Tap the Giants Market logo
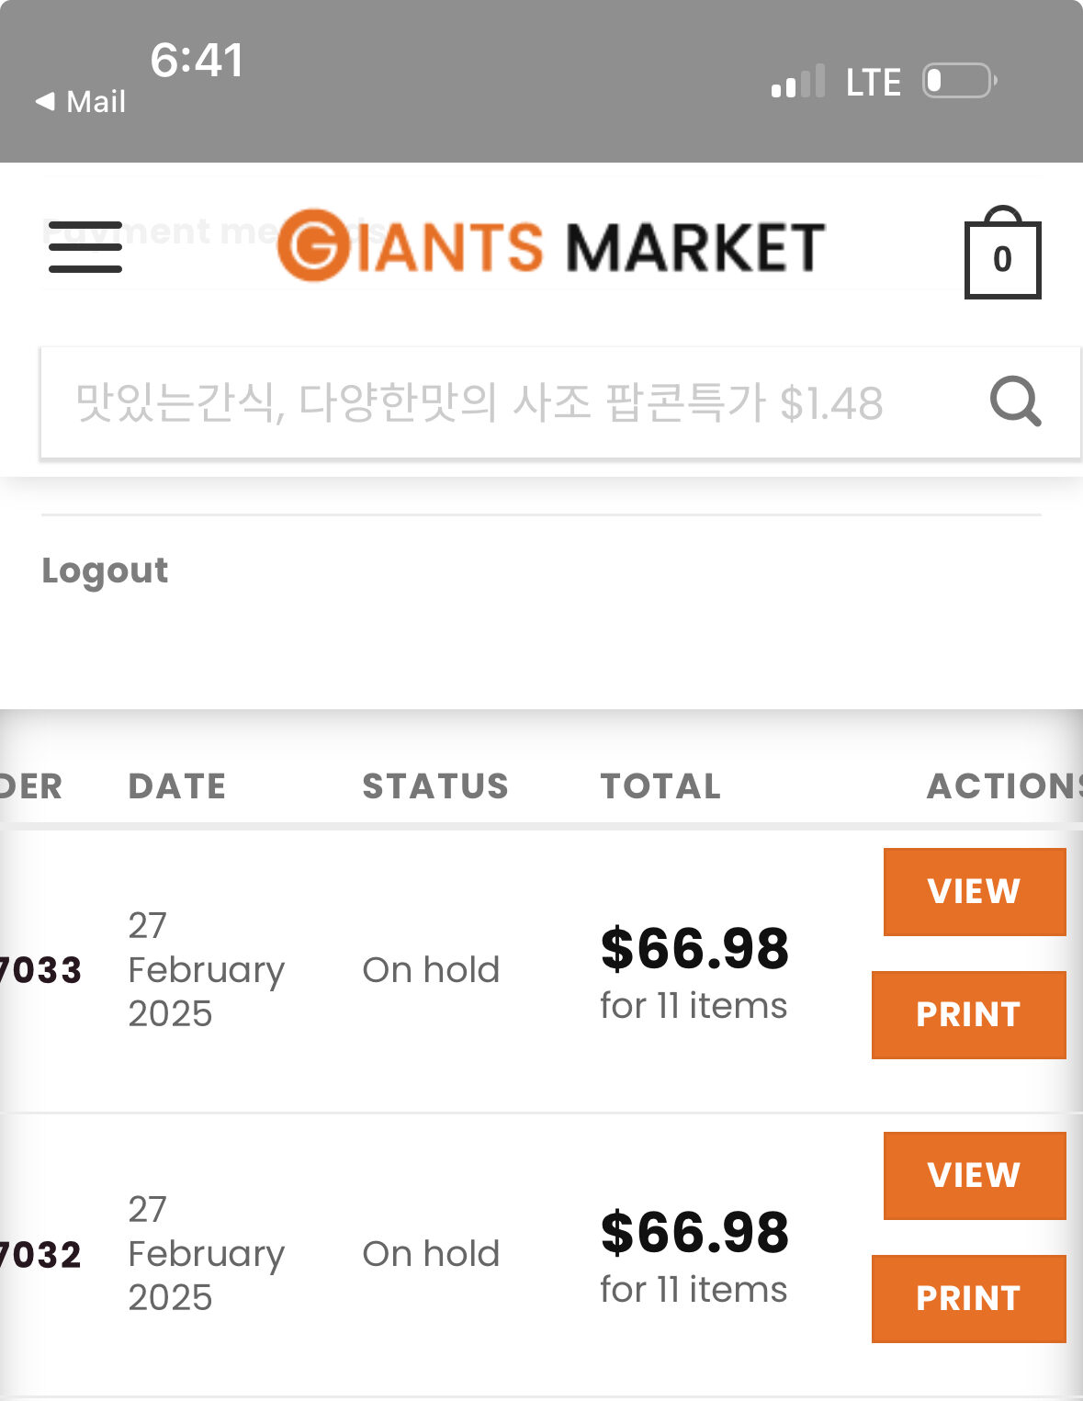The height and width of the screenshot is (1401, 1083). [x=551, y=245]
